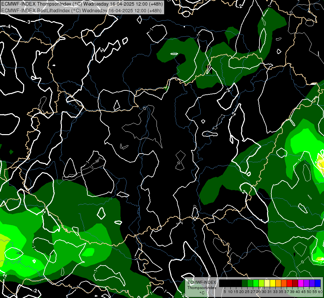
Task: Click the legend tick value 20
Action: [x=242, y=292]
